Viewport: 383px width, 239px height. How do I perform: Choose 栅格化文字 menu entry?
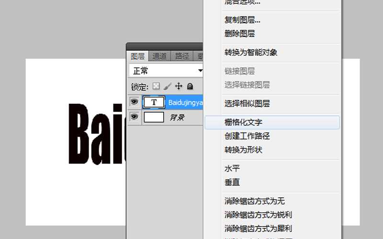(272, 122)
